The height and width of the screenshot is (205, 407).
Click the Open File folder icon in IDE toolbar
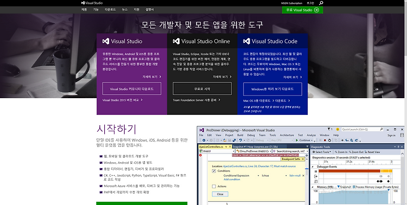click(225, 140)
